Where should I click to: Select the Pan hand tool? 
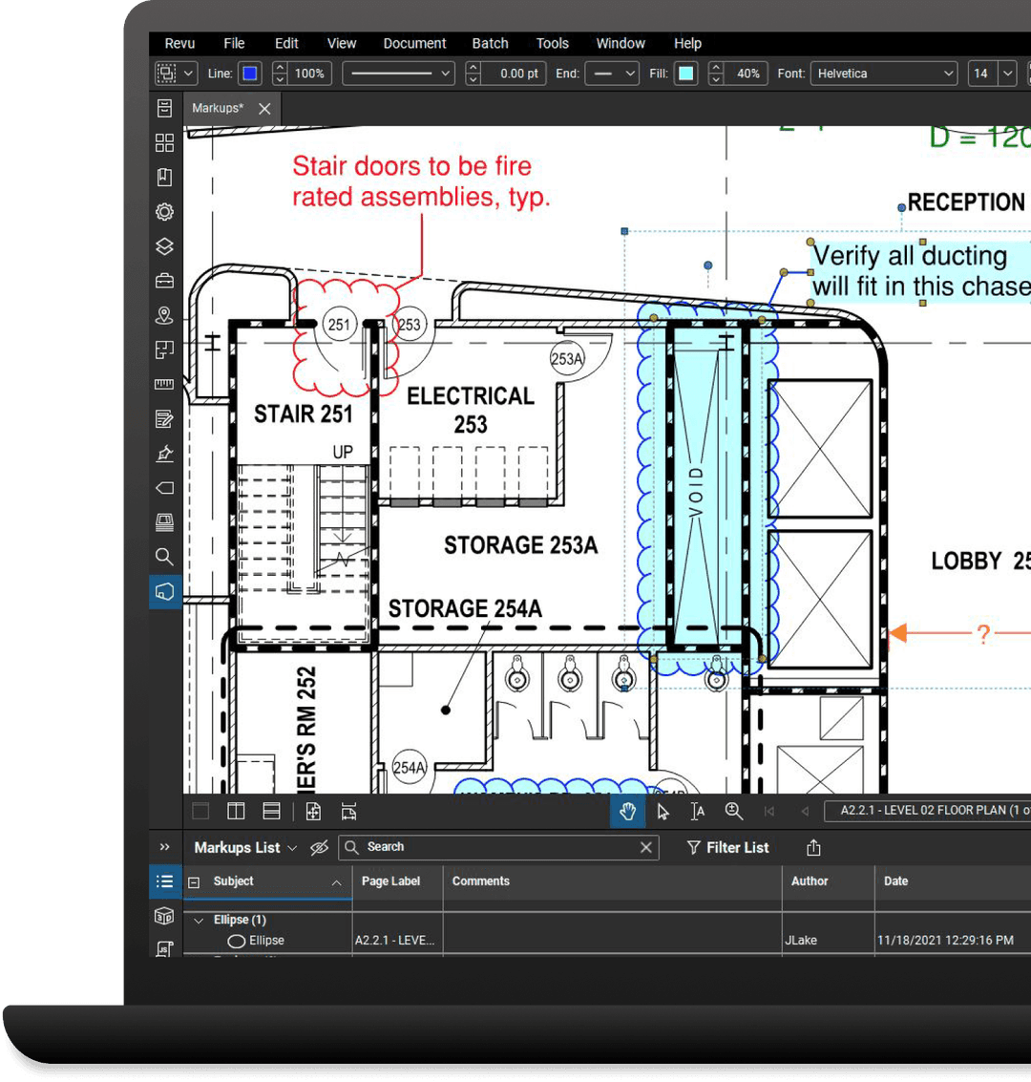click(627, 812)
